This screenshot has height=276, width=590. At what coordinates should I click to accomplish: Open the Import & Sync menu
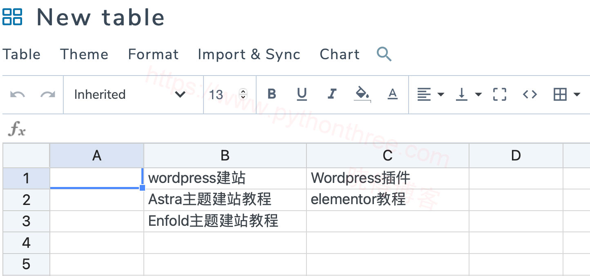tap(249, 54)
